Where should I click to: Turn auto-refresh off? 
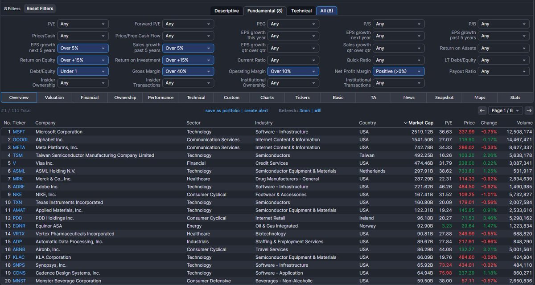click(317, 110)
